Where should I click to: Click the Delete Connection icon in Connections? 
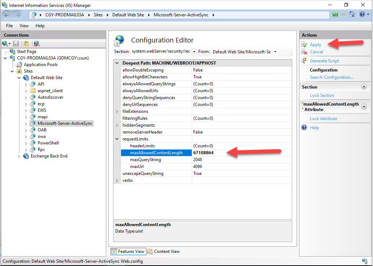(36, 44)
